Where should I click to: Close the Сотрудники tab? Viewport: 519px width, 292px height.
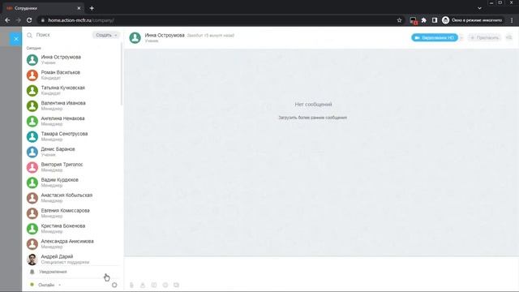point(79,8)
